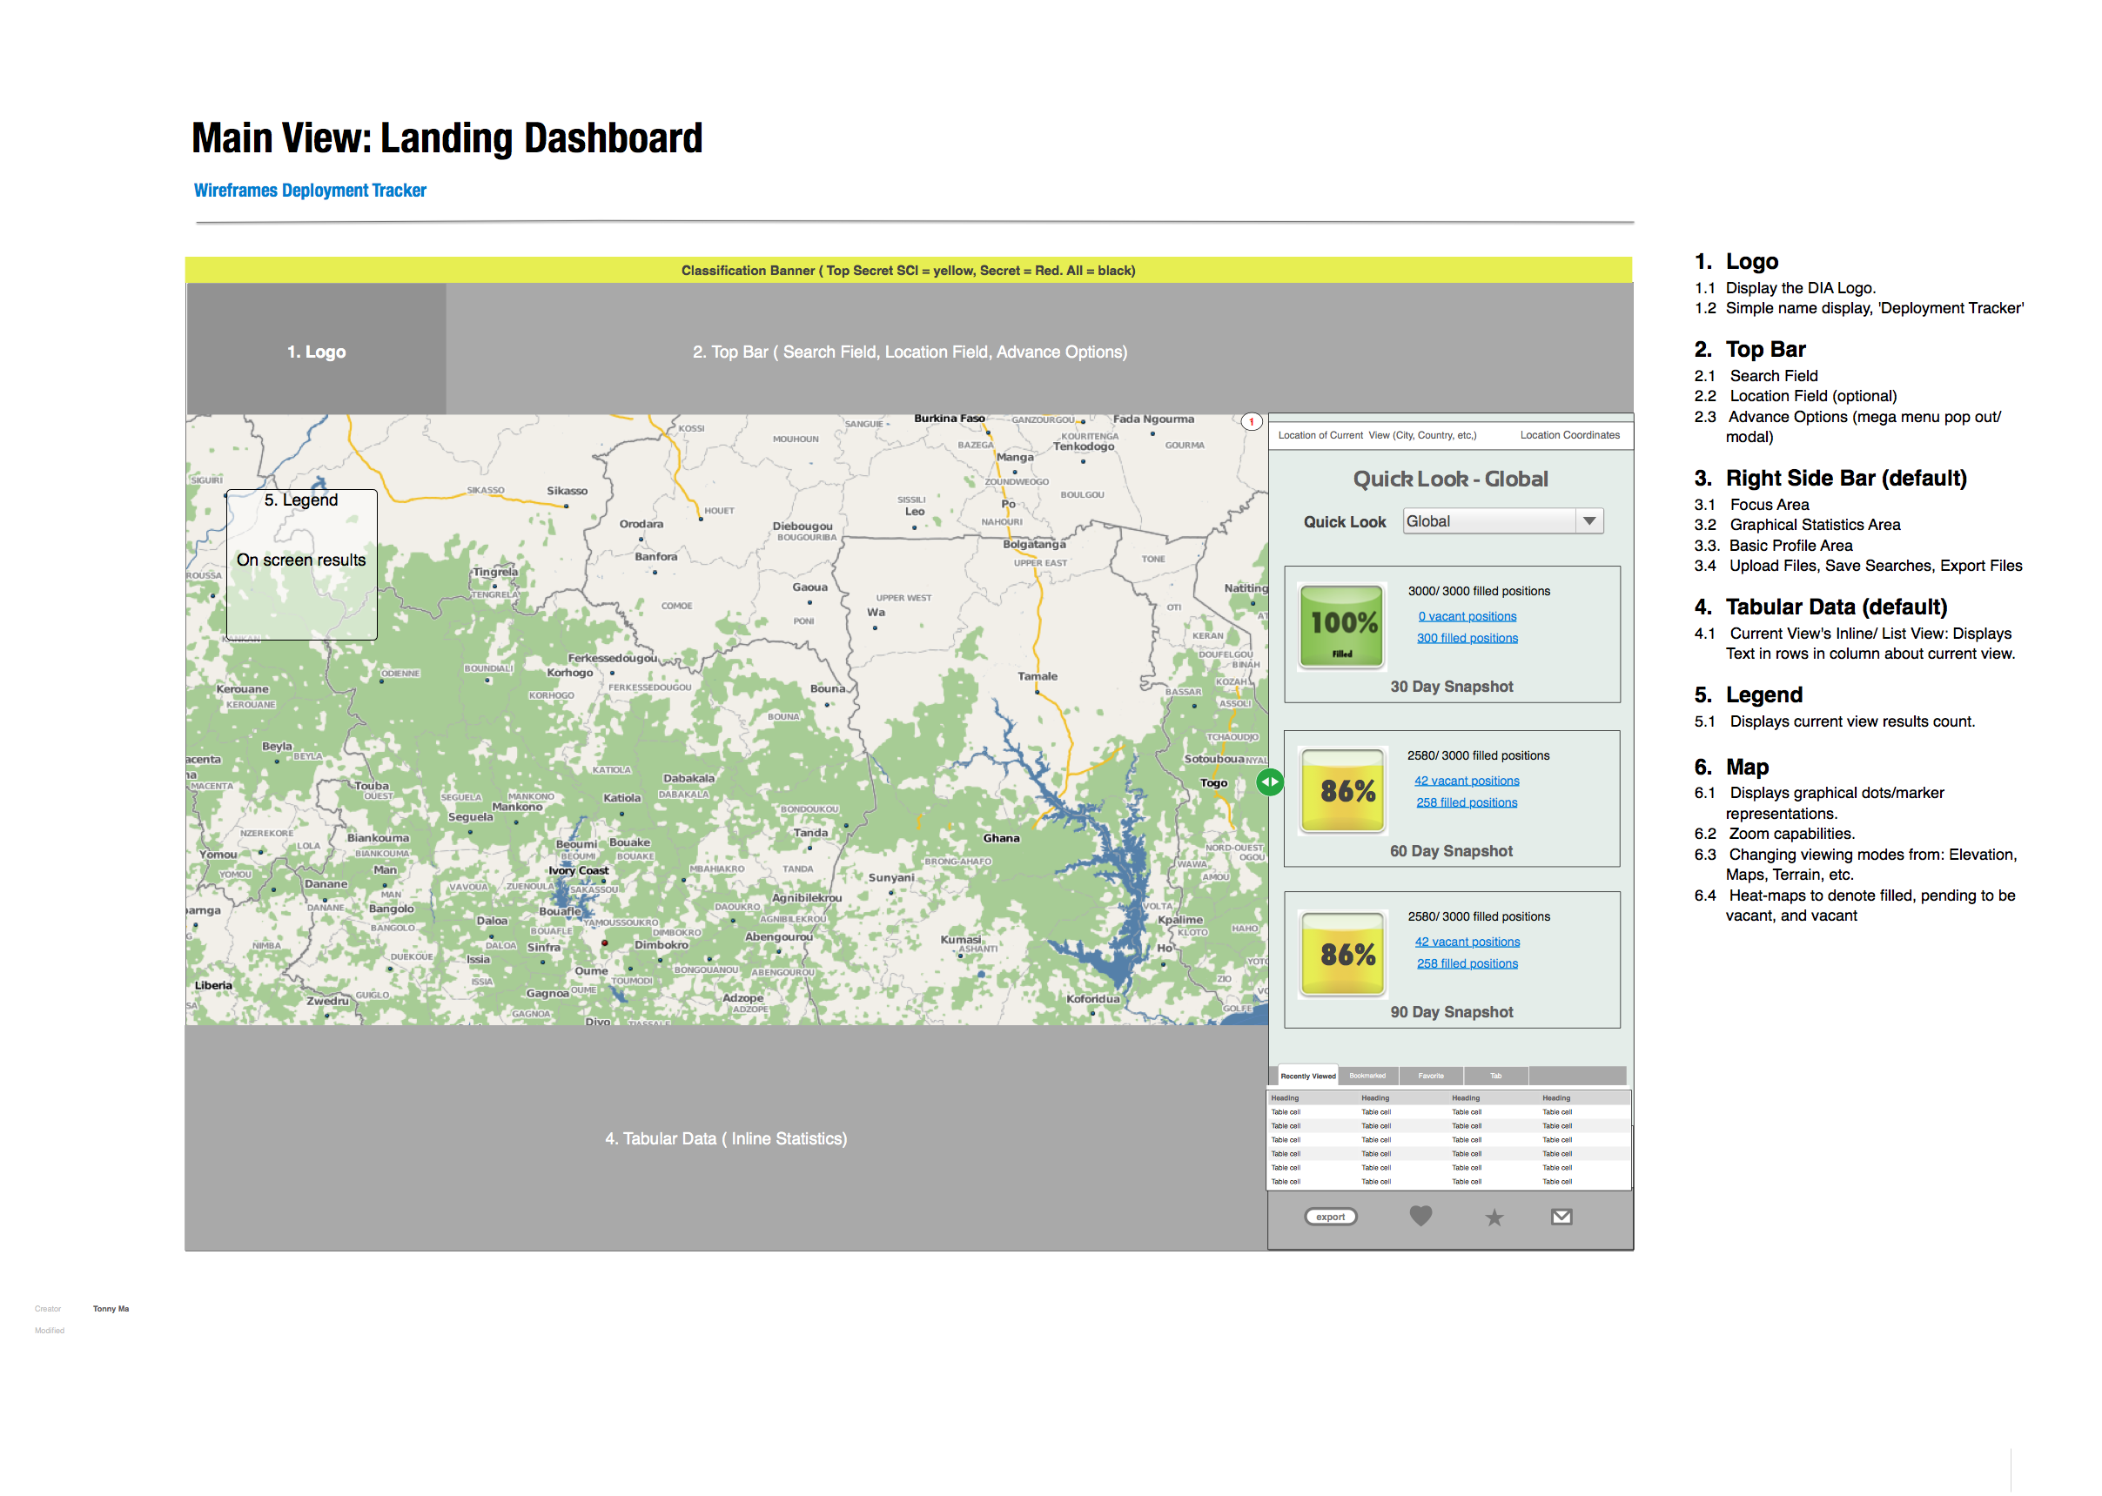Click the Quick Look dropdown arrow
2102x1496 pixels.
click(x=1589, y=521)
